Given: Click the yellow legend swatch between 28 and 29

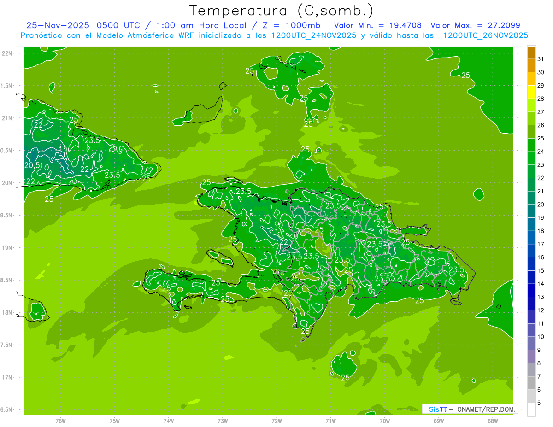Looking at the screenshot, I should 531,92.
